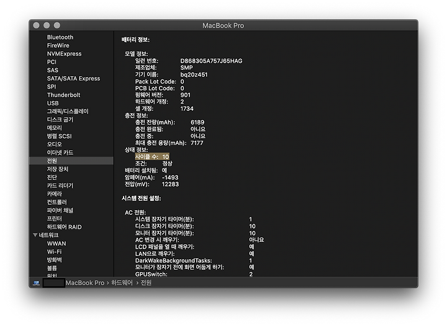The height and width of the screenshot is (326, 447).
Task: Click the 배터리 정보 heading
Action: click(x=135, y=40)
